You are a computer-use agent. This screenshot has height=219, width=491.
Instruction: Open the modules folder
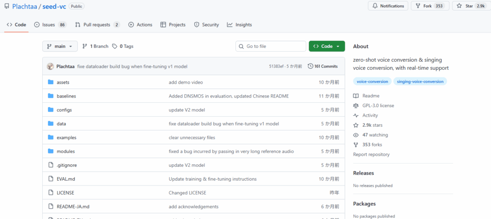[x=66, y=152]
